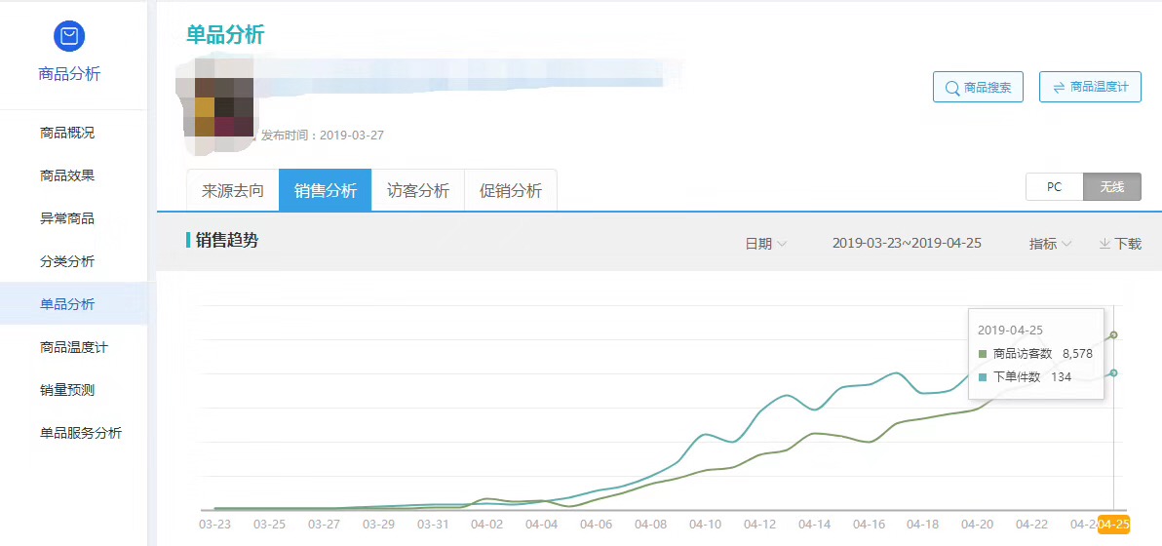Click the magnifier icon in 商品搜索 button

point(950,88)
